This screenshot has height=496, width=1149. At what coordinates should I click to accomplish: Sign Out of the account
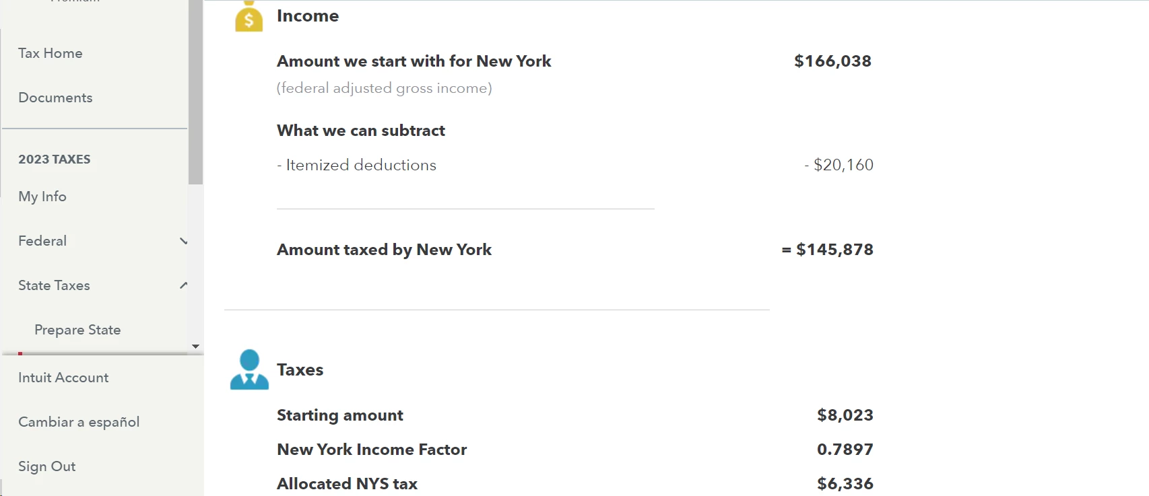[x=46, y=466]
